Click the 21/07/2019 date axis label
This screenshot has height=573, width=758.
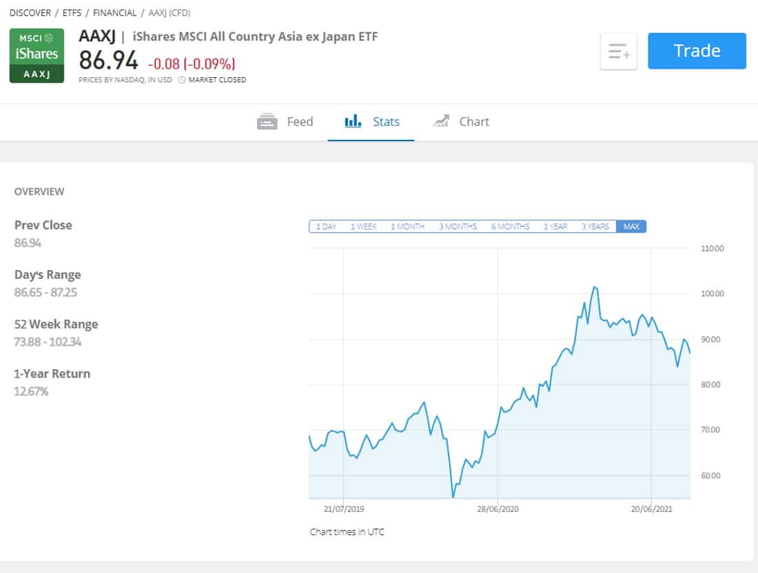tap(344, 509)
